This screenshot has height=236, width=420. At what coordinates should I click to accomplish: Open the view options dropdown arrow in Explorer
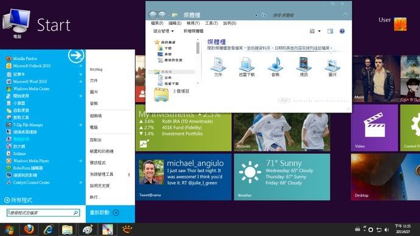tap(320, 31)
